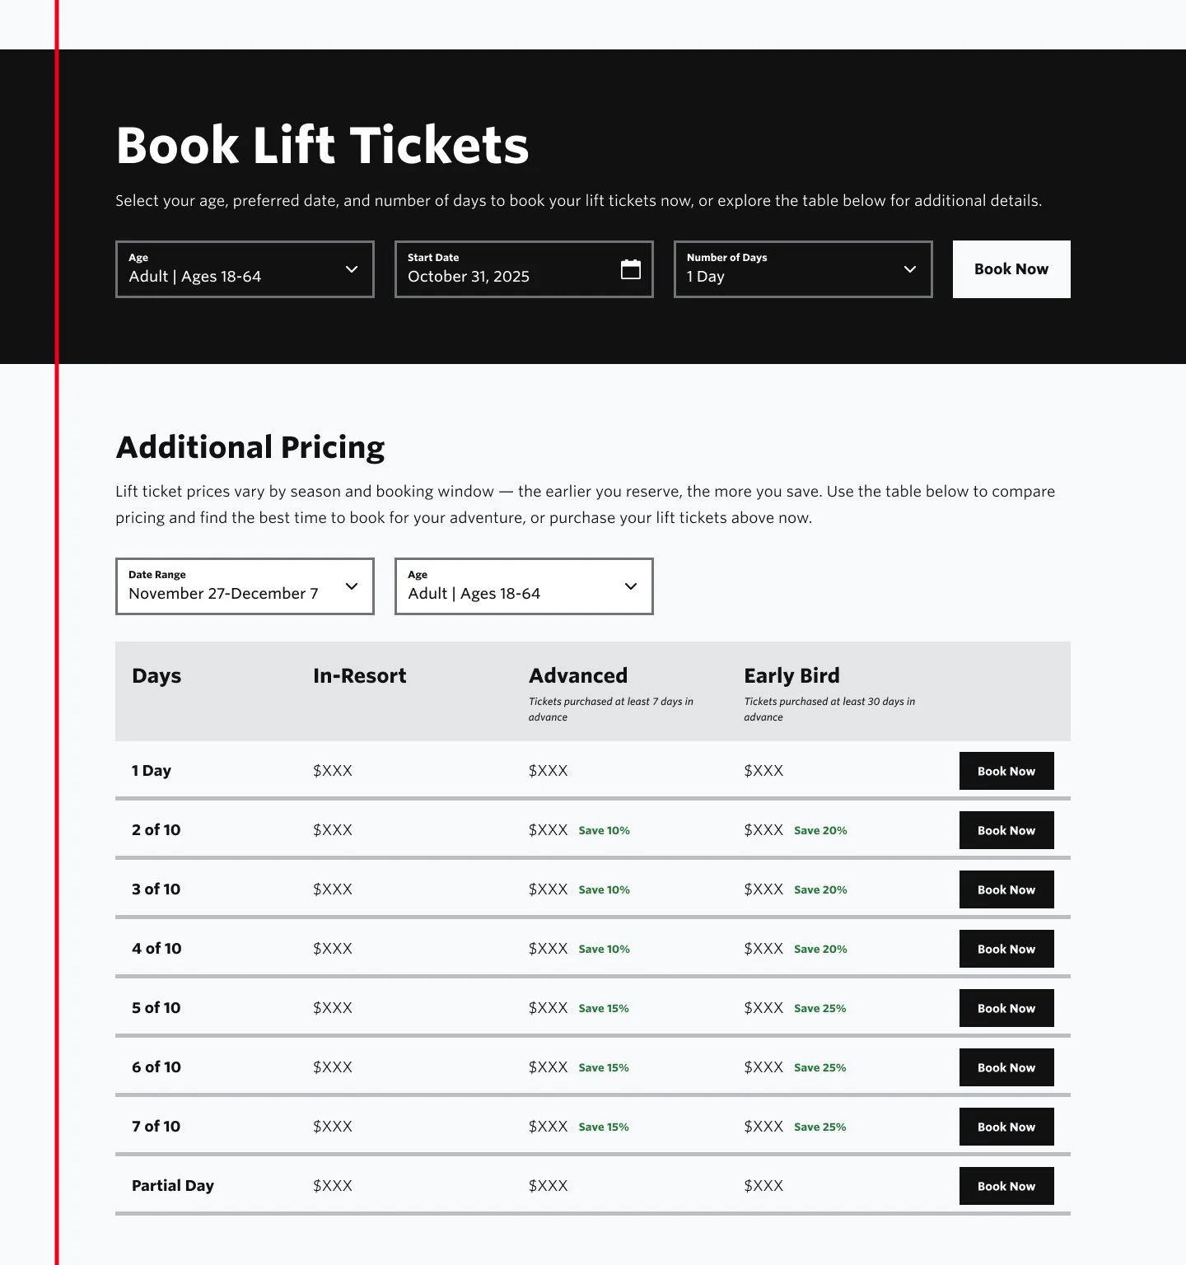Book Now for the 6 of 10 row

pos(1006,1067)
